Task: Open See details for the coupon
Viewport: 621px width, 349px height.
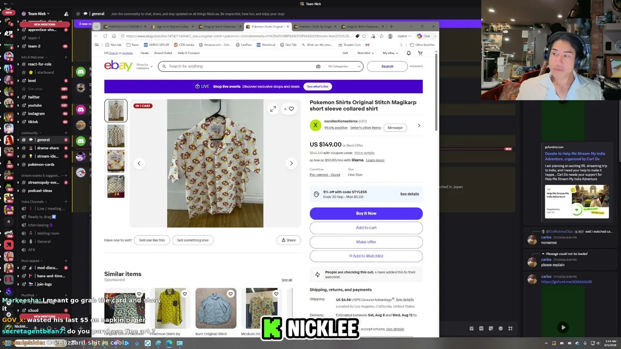Action: tap(409, 194)
